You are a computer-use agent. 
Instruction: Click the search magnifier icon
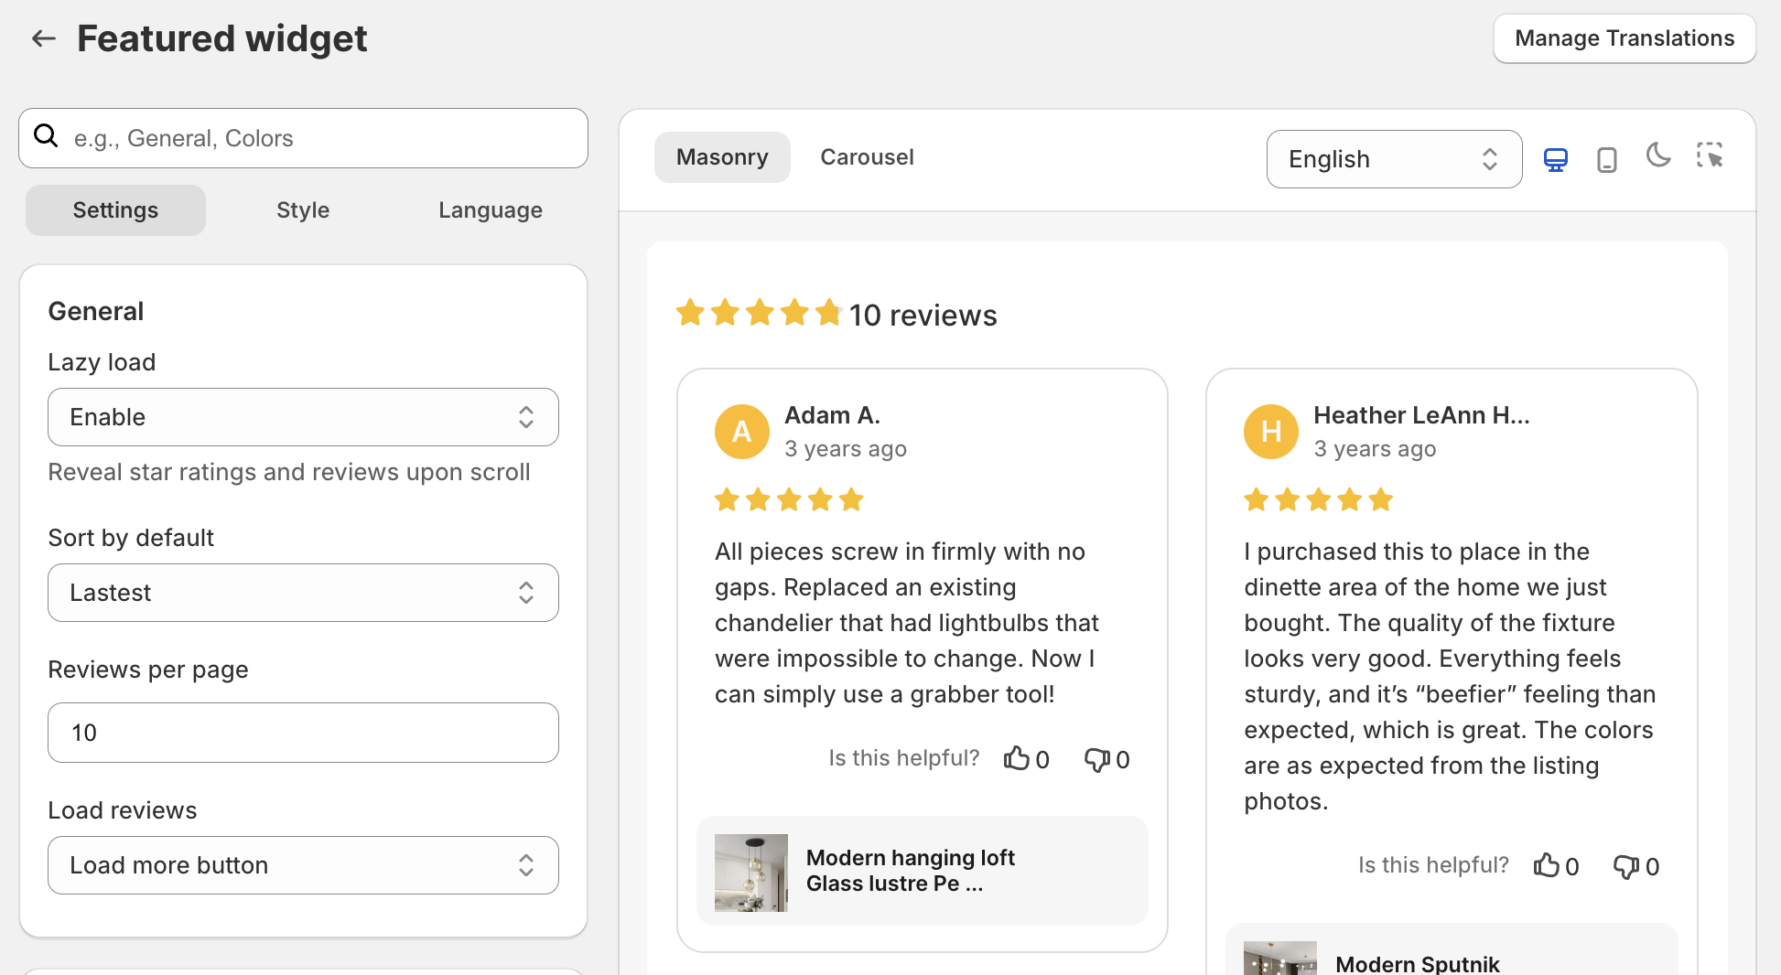(46, 136)
